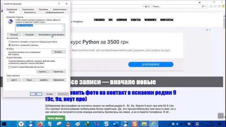Click scroll-to-top button on page
This screenshot has height=127, width=226.
220,115
